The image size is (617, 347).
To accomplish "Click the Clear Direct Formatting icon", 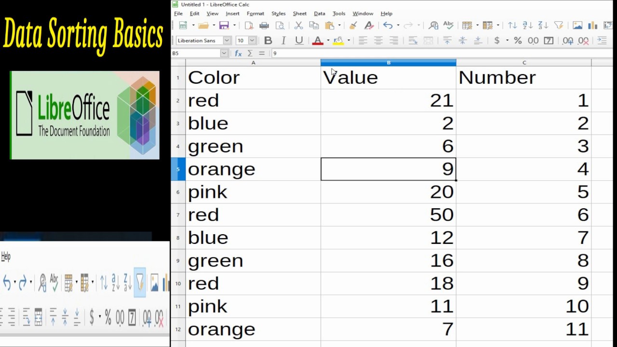I will point(369,26).
